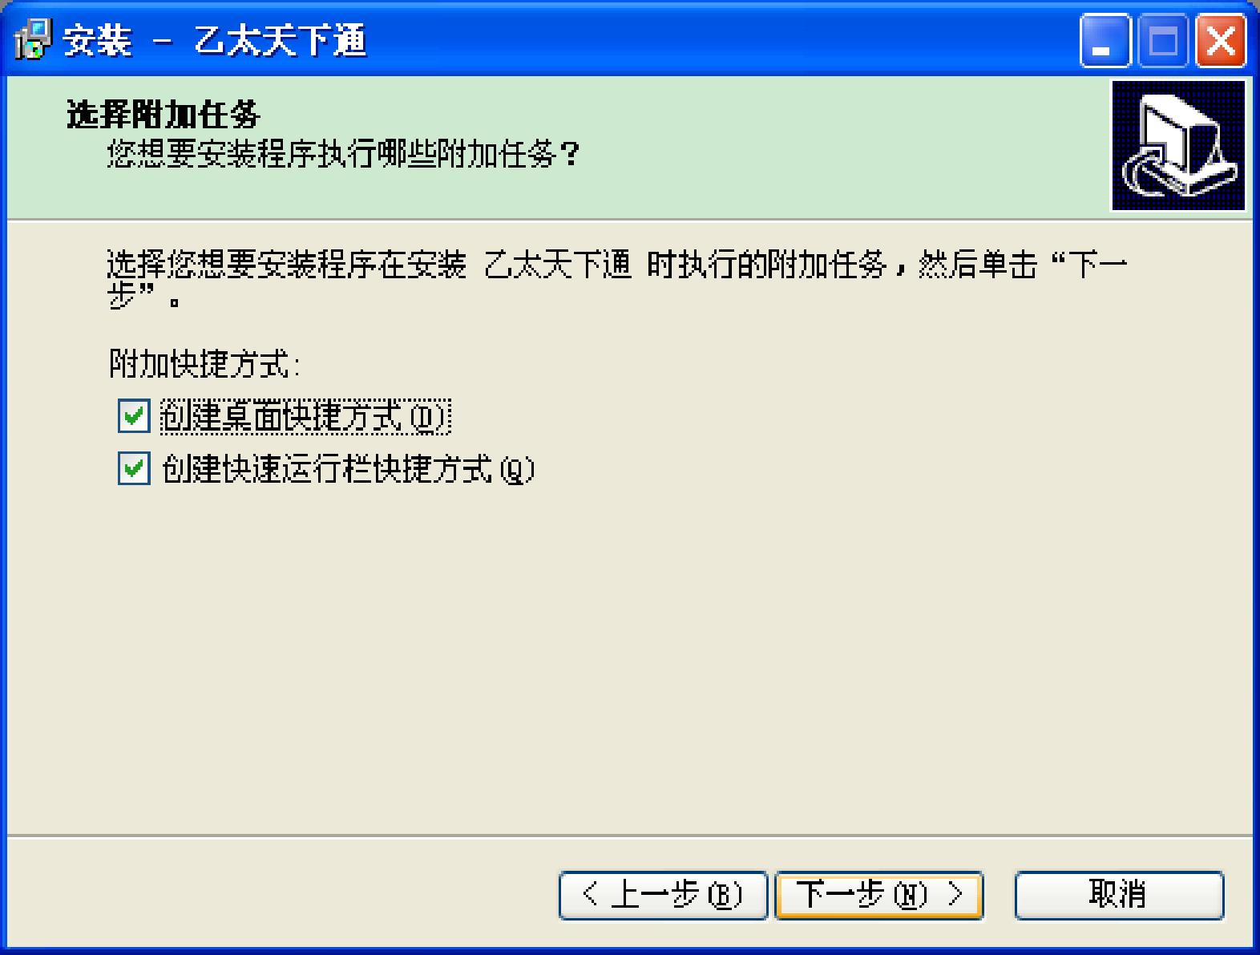The width and height of the screenshot is (1260, 955).
Task: Click the instruction paragraph mentioning 下一步
Action: pos(617,281)
